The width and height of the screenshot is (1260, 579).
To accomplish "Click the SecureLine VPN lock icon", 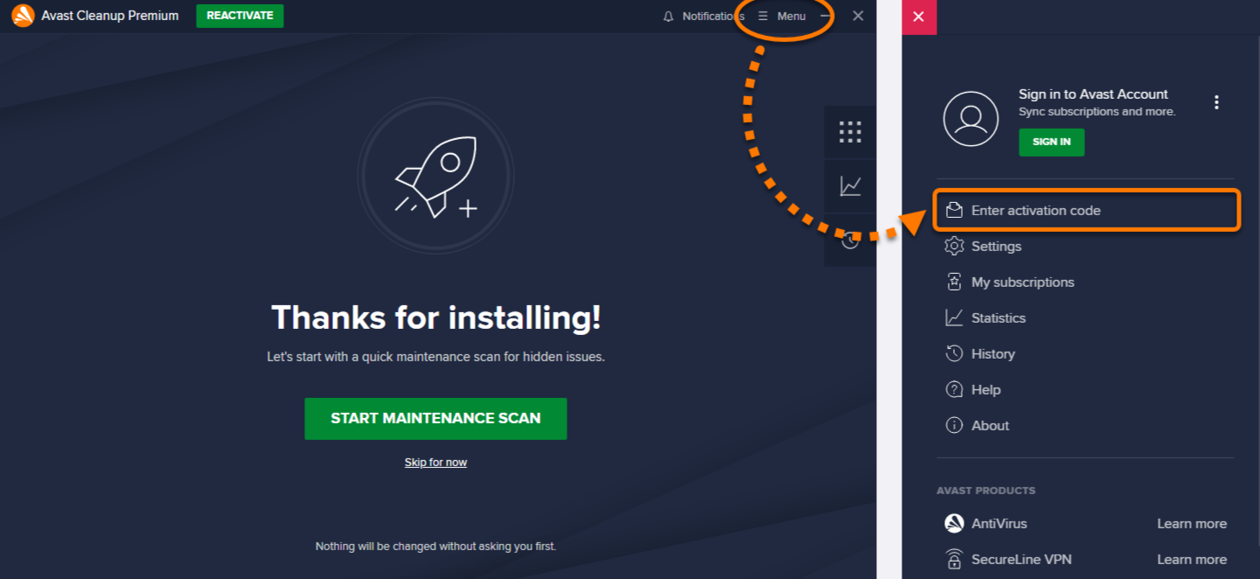I will coord(954,560).
